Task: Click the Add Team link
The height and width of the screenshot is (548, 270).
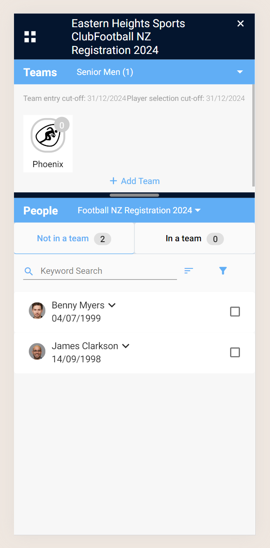Action: tap(140, 181)
